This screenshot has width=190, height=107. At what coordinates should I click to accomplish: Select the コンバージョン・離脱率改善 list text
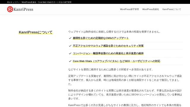tap(108, 53)
